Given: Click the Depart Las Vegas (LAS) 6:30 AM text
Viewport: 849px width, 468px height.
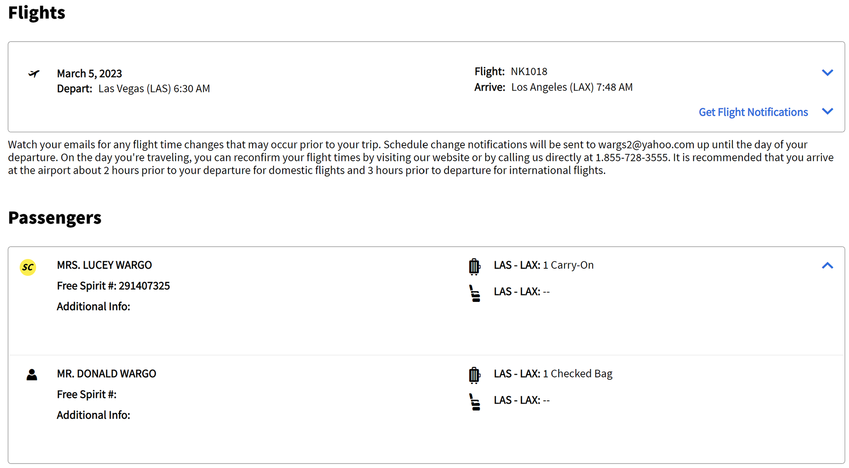Looking at the screenshot, I should pos(133,89).
